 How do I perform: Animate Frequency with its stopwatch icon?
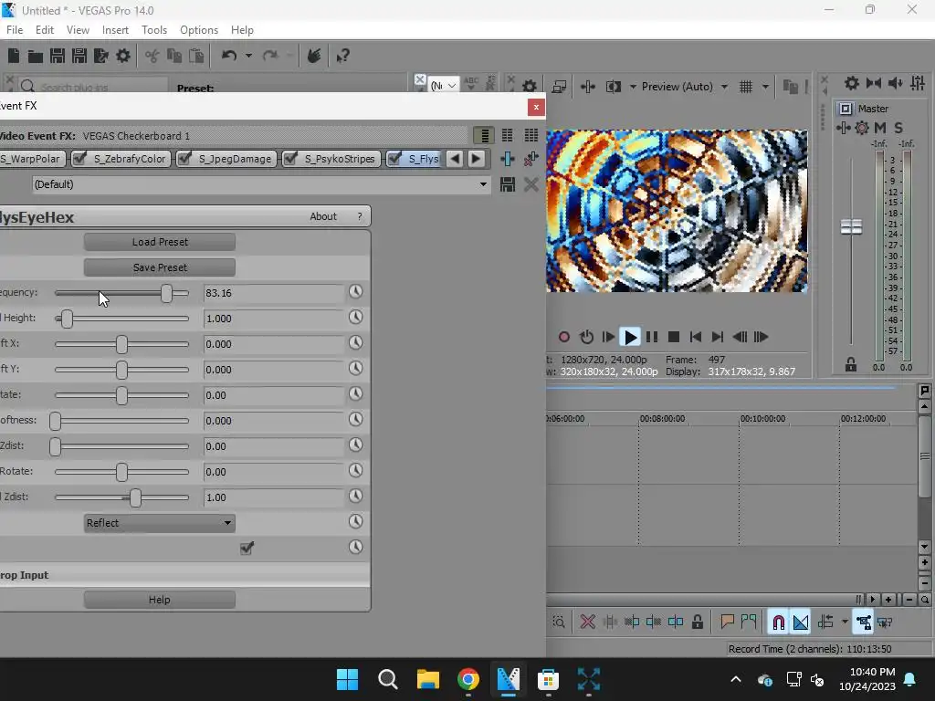[355, 291]
